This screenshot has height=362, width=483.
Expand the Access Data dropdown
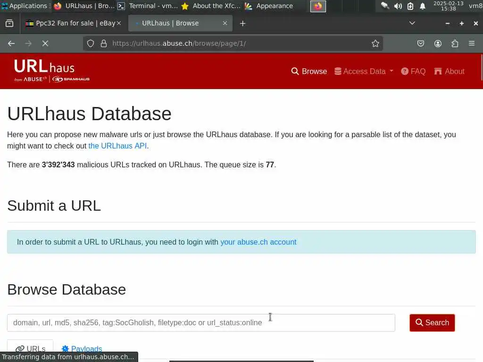pyautogui.click(x=364, y=72)
